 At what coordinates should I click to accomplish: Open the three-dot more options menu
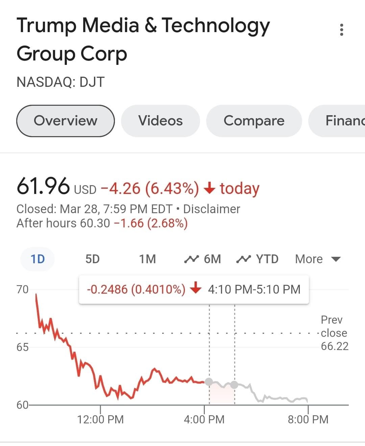(x=342, y=30)
